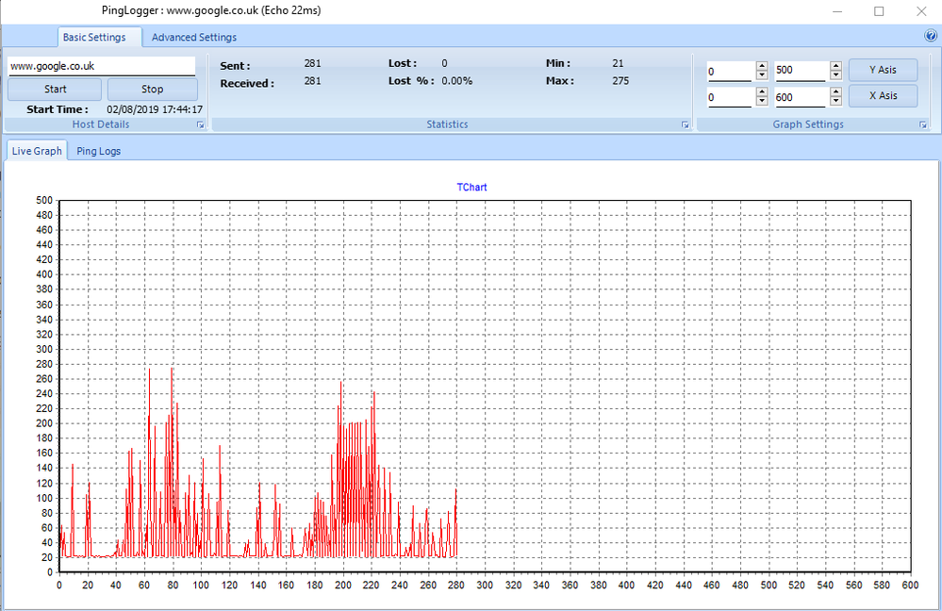The height and width of the screenshot is (611, 942).
Task: Open the Graph Settings dialog launcher
Action: coord(923,124)
